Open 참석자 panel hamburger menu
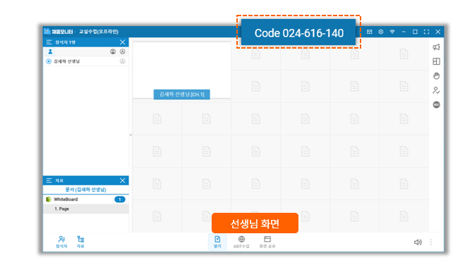 click(x=49, y=42)
